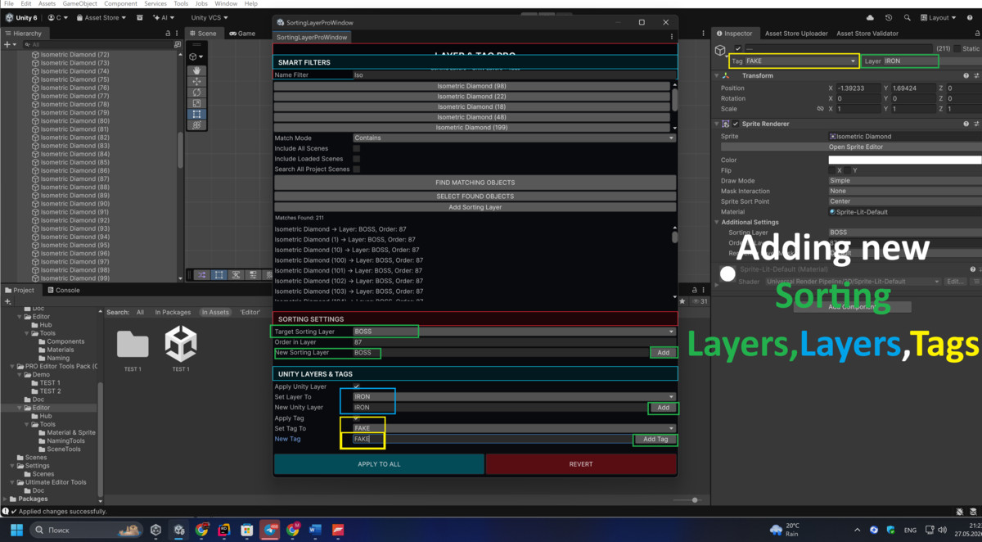The height and width of the screenshot is (542, 982).
Task: Open the Set Layer To dropdown
Action: click(514, 397)
